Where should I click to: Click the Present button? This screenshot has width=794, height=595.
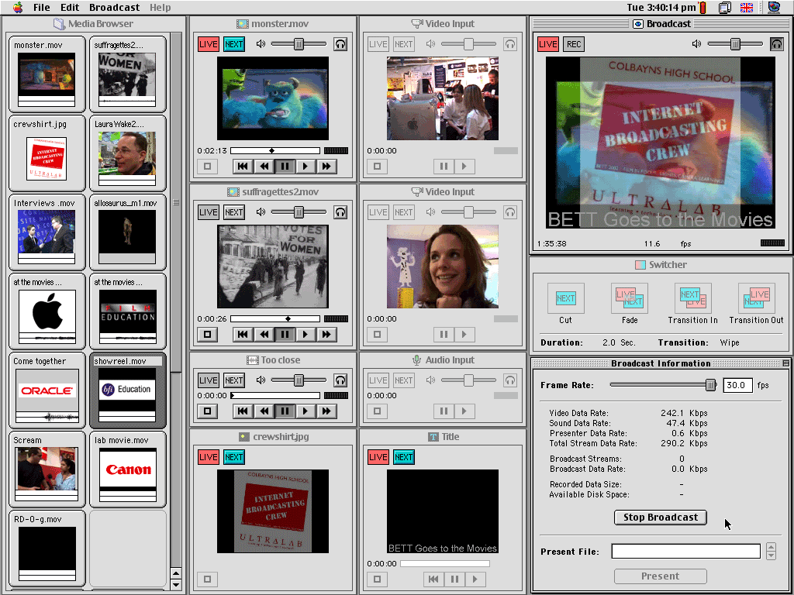[661, 576]
